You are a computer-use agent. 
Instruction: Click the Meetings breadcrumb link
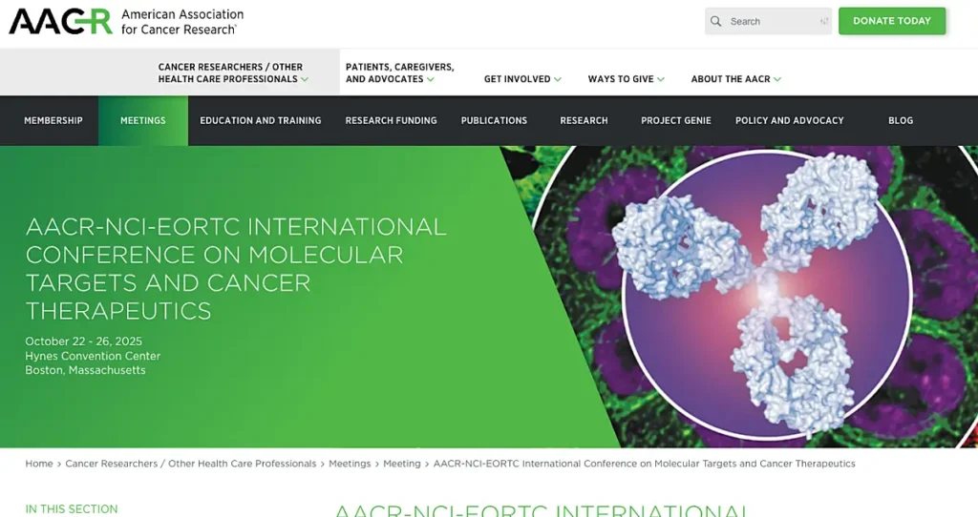[x=350, y=464]
